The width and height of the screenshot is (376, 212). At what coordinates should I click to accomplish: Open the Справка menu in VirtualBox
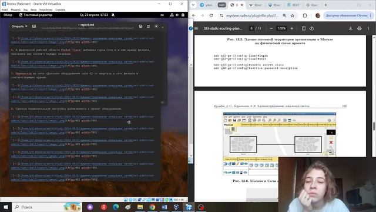[x=60, y=9]
